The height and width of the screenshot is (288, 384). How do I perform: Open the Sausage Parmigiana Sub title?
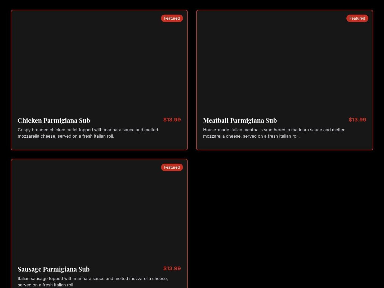(x=54, y=269)
